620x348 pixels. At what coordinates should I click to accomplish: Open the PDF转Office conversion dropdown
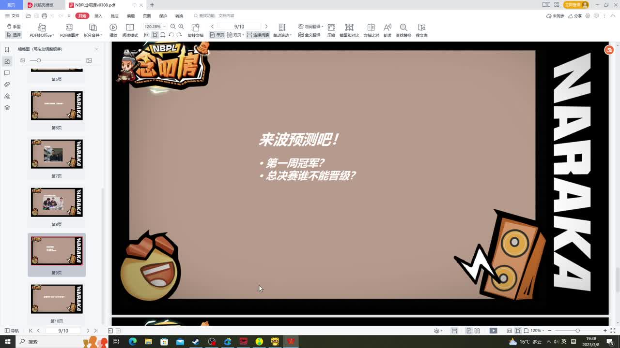[41, 30]
